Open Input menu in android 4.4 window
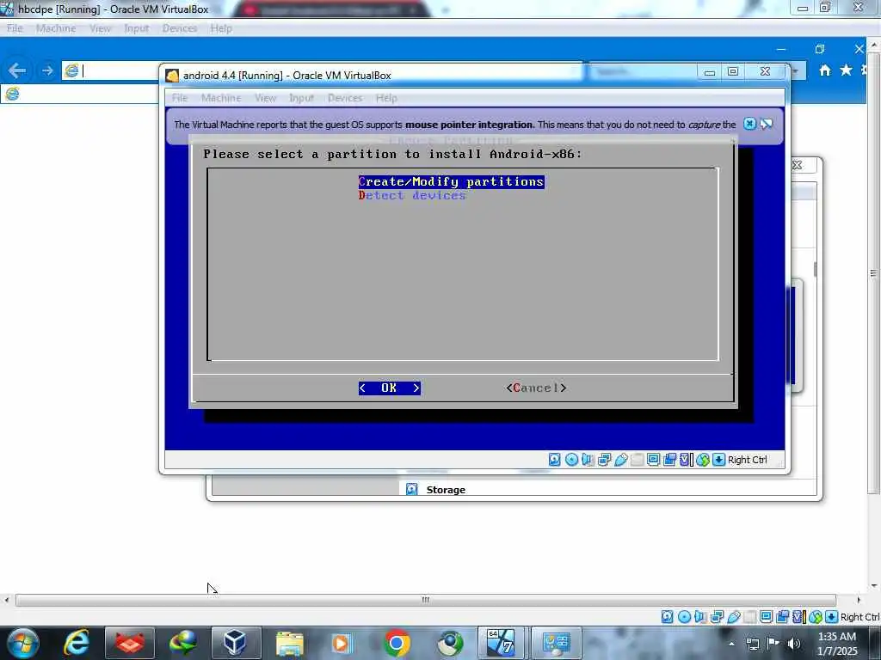This screenshot has height=660, width=881. click(301, 98)
